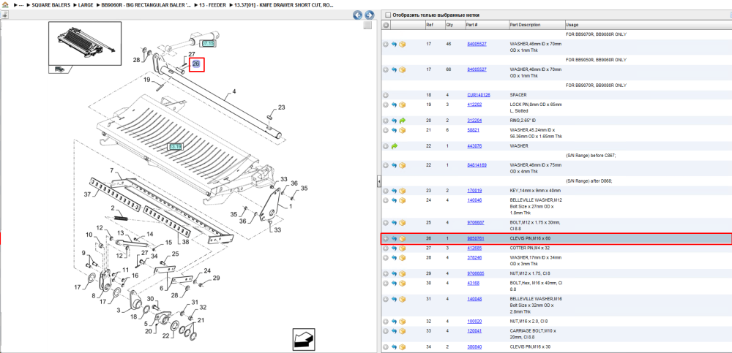Image resolution: width=732 pixels, height=353 pixels.
Task: Open part number 9850761 link
Action: point(475,239)
